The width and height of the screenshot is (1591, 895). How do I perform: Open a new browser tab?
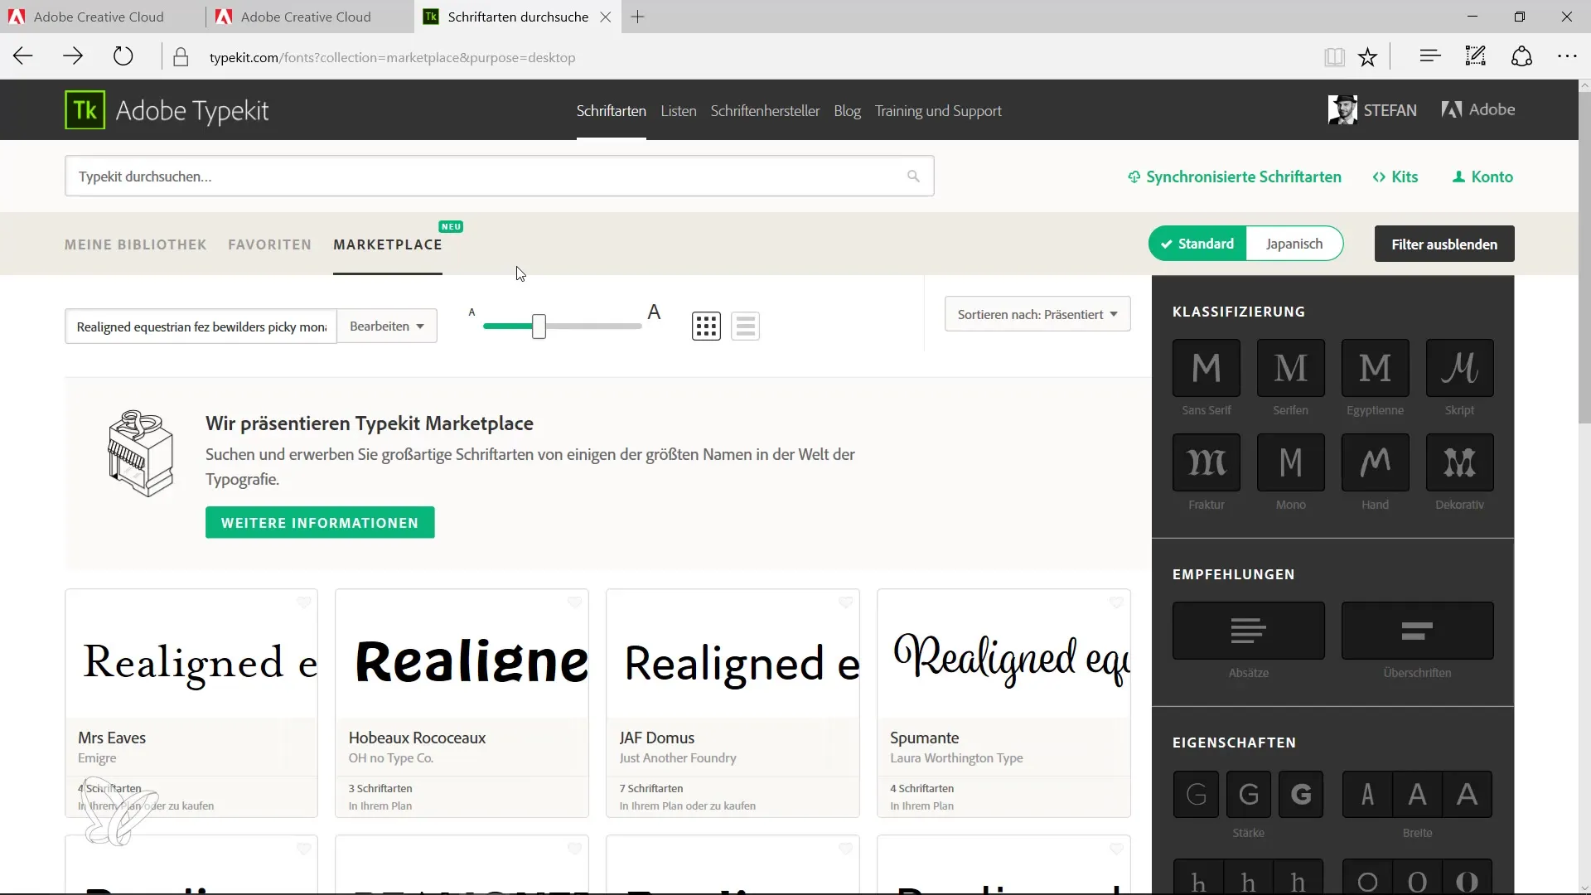click(x=637, y=17)
